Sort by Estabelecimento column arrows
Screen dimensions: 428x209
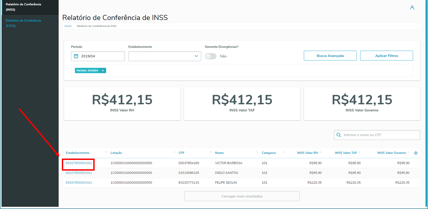coord(106,153)
